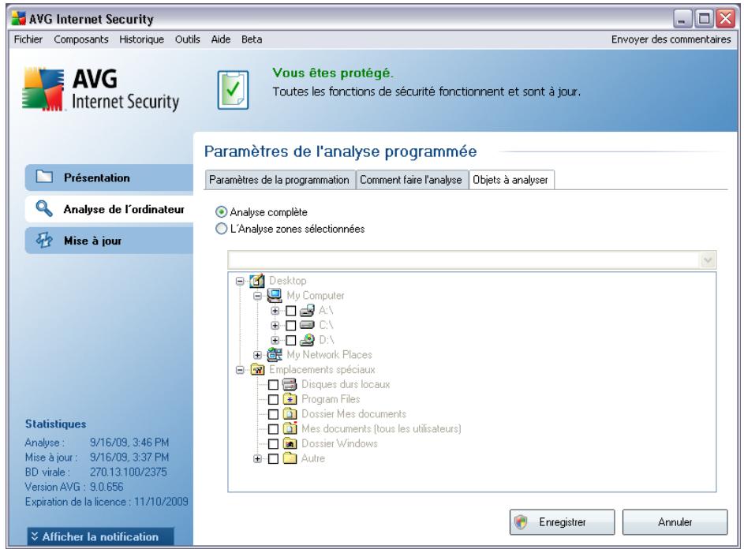Viewport: 744px width, 549px height.
Task: Open the Présentation section
Action: tap(109, 177)
